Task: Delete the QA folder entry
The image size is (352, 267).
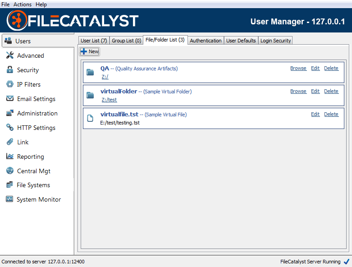Action: coord(331,68)
